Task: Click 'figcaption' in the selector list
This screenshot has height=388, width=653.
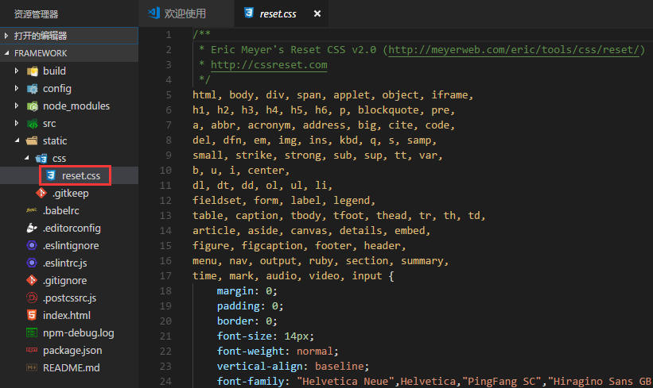Action: point(272,246)
